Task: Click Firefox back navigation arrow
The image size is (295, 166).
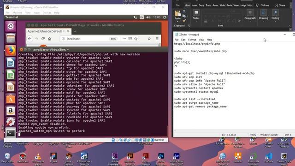Action: coord(29,39)
